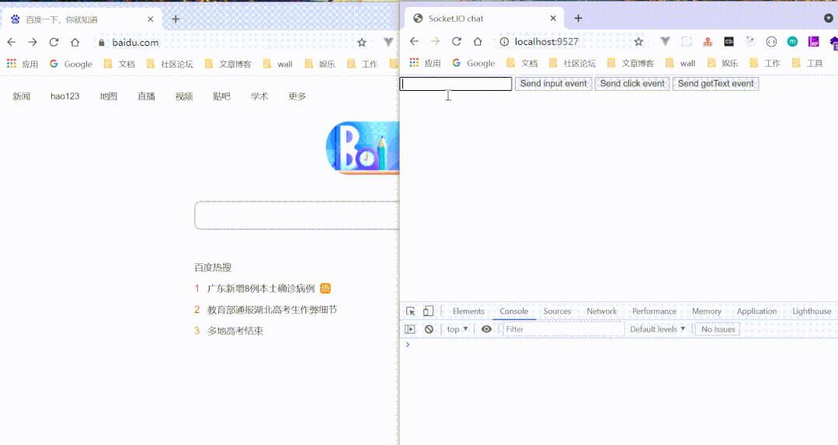The image size is (838, 445).
Task: Open a new tab in Baidu window
Action: [x=176, y=19]
